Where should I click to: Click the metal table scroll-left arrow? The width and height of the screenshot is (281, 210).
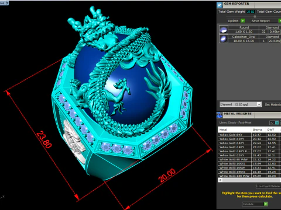click(220, 180)
